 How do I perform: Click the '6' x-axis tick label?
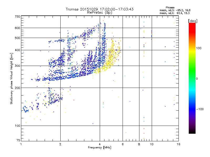click(123, 144)
